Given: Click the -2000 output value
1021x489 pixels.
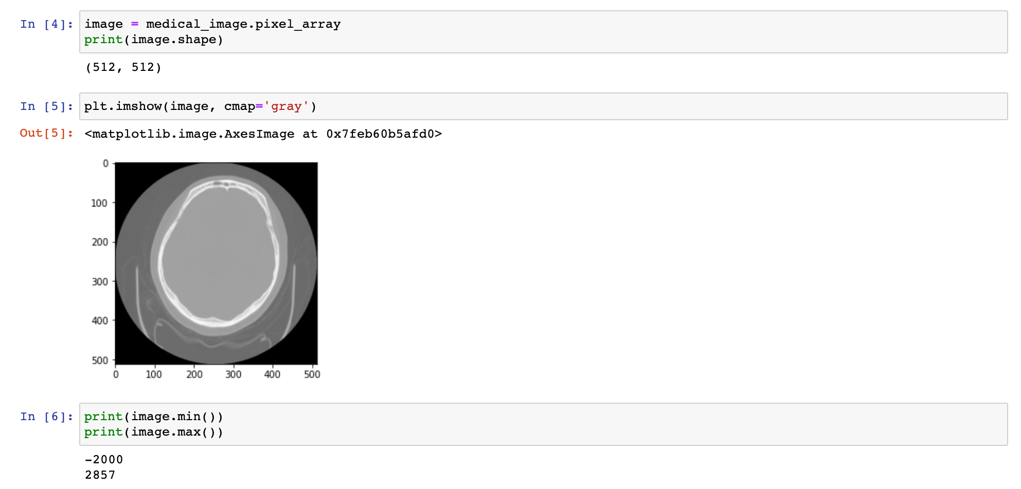Looking at the screenshot, I should click(104, 460).
